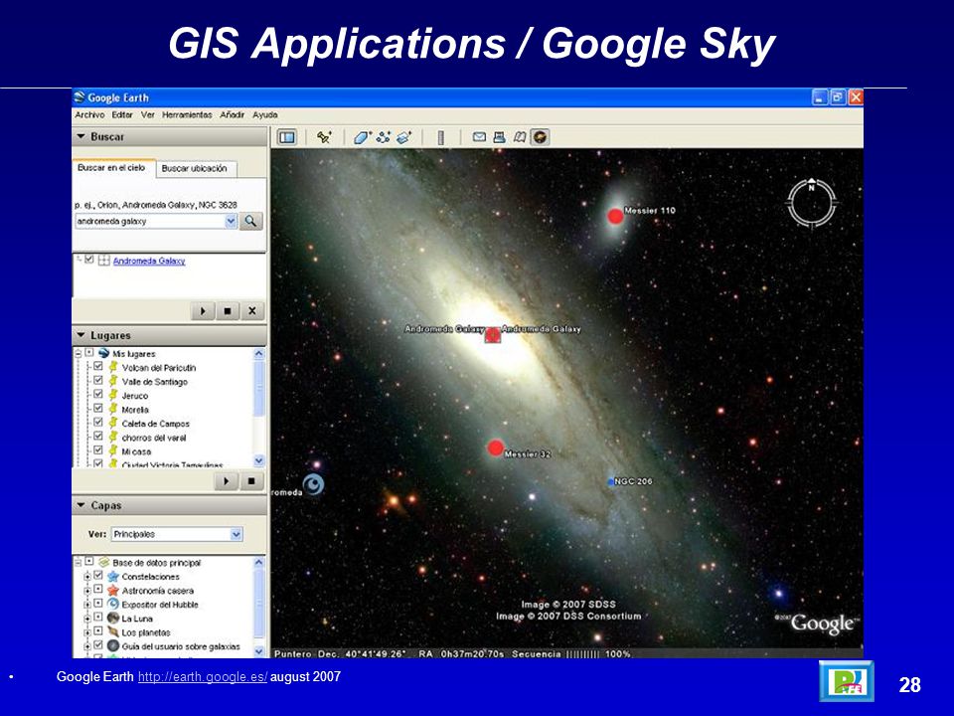This screenshot has width=954, height=716.
Task: Select the Buscar en el cielo tab
Action: tap(111, 167)
